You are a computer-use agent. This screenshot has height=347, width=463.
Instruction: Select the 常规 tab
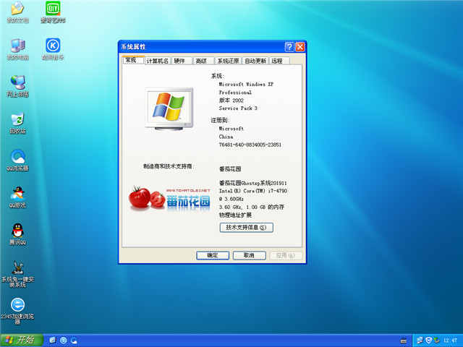pos(133,60)
